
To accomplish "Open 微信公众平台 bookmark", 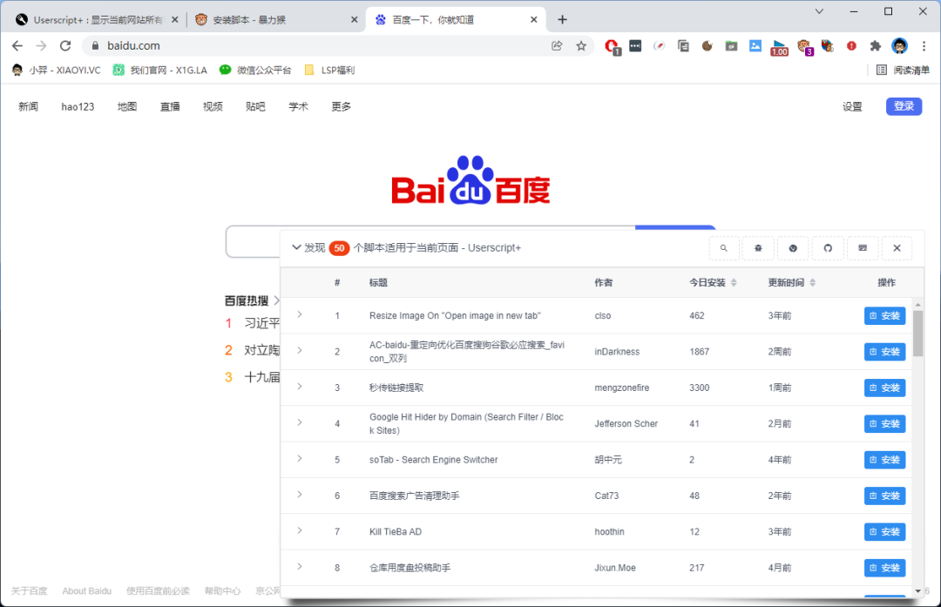I will (x=255, y=71).
